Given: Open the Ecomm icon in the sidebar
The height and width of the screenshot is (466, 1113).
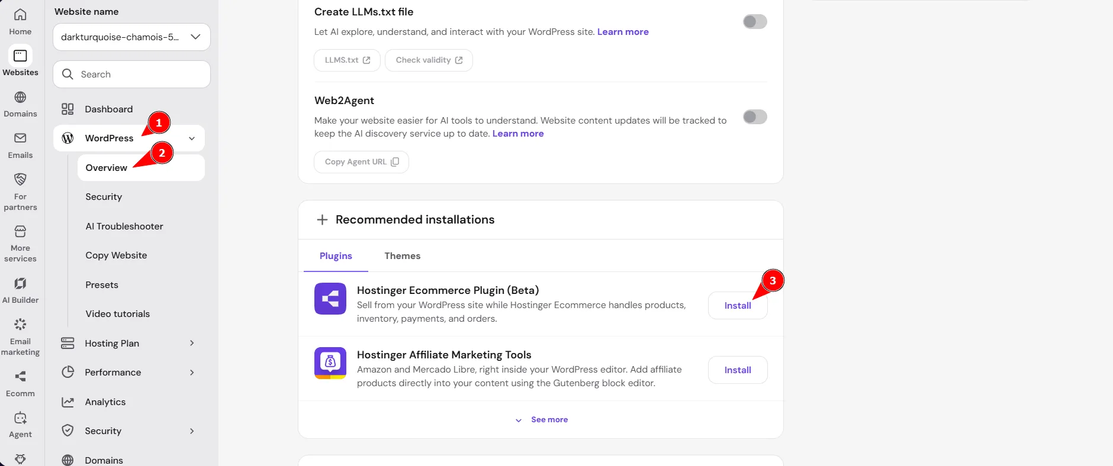Looking at the screenshot, I should 20,377.
